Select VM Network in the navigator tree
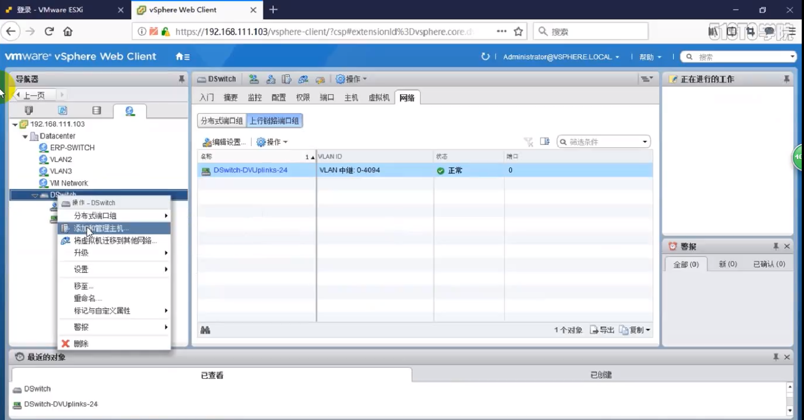The height and width of the screenshot is (420, 804). pos(68,183)
